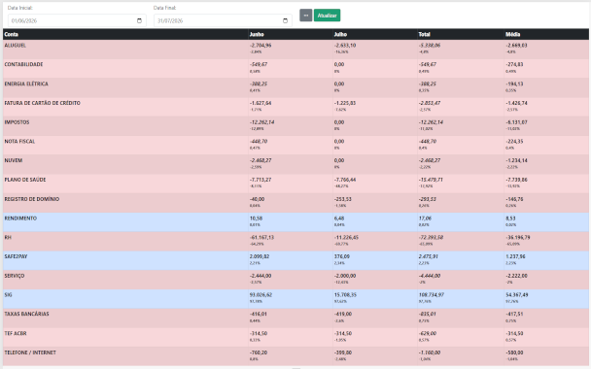
Task: Click TAXAS BANCÁRIAS Julho value -419,00
Action: [x=343, y=314]
